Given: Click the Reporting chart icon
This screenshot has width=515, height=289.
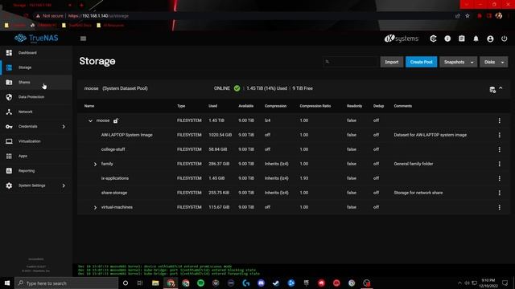Looking at the screenshot, I should (9, 171).
